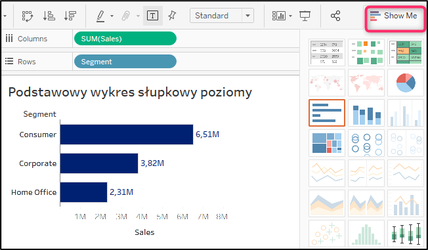Select the text table chart type
Viewport: 428px width, 250px height.
(x=327, y=52)
